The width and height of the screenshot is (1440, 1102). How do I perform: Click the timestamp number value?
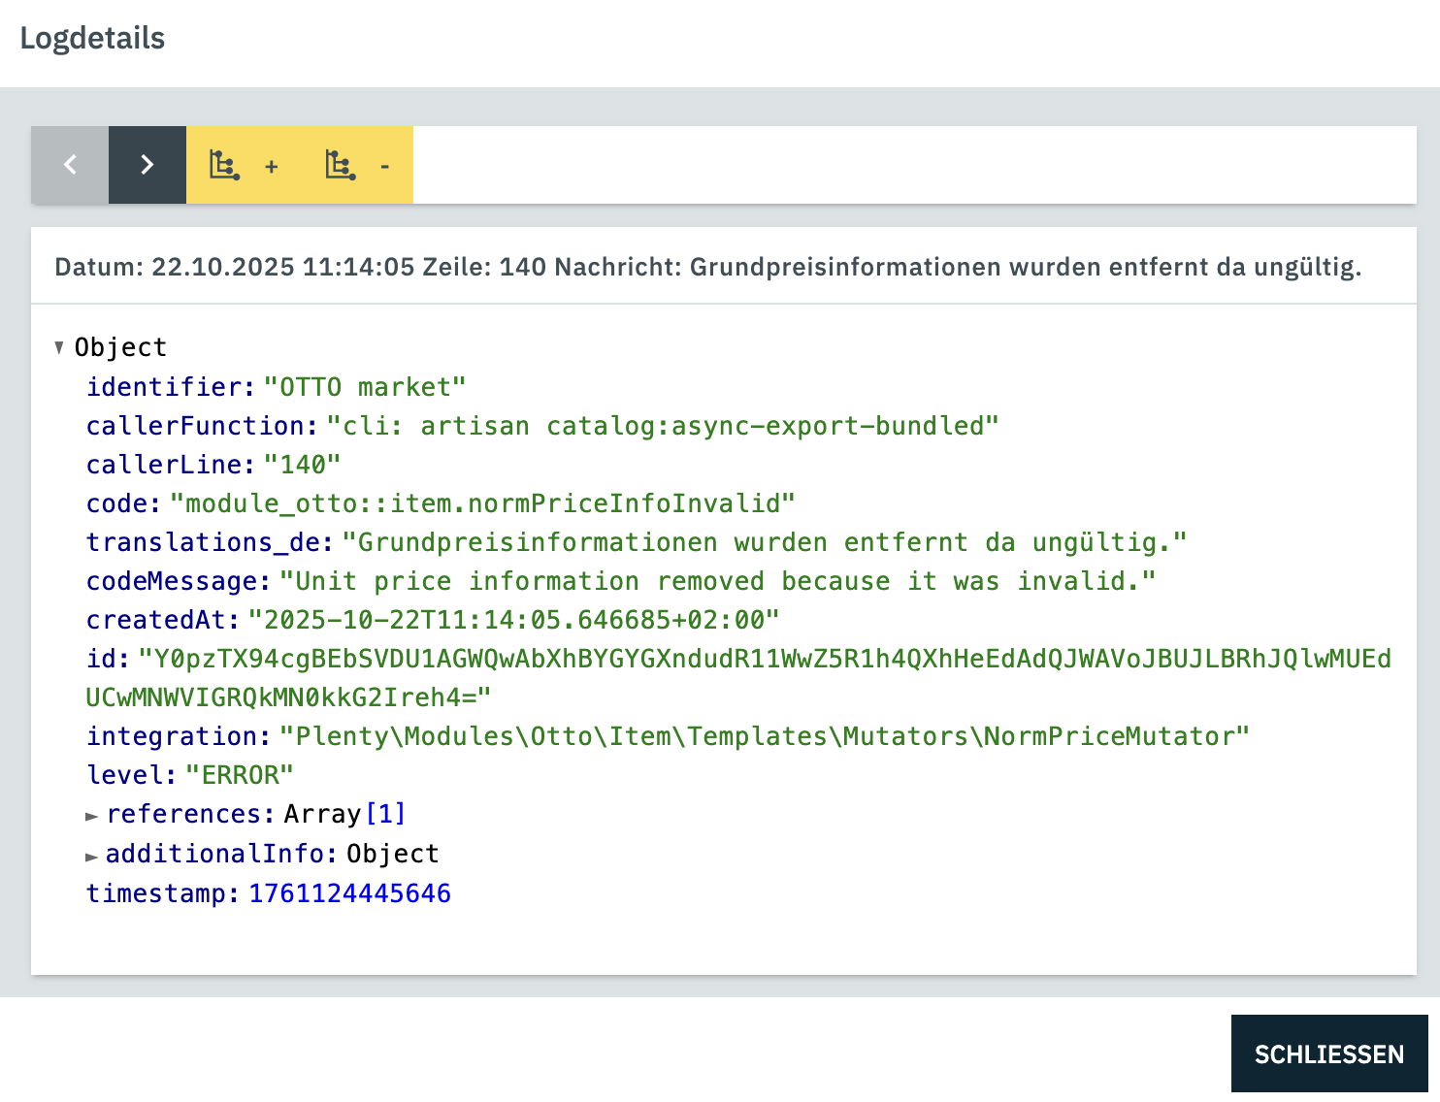click(349, 893)
